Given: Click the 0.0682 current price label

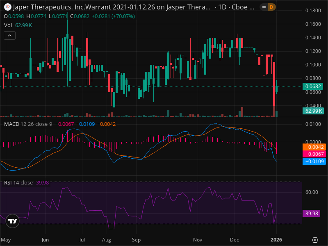Looking at the screenshot, I should point(313,86).
